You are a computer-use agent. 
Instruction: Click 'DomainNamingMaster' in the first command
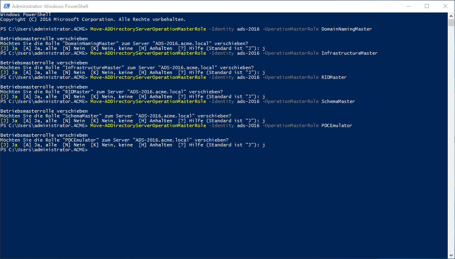(x=346, y=29)
